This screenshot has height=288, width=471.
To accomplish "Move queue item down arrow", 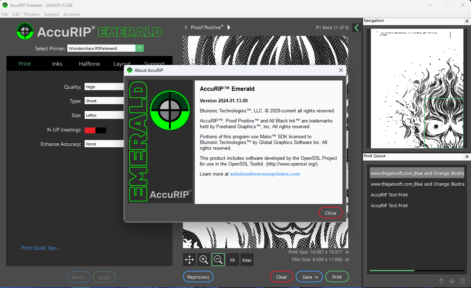I will click(x=452, y=281).
